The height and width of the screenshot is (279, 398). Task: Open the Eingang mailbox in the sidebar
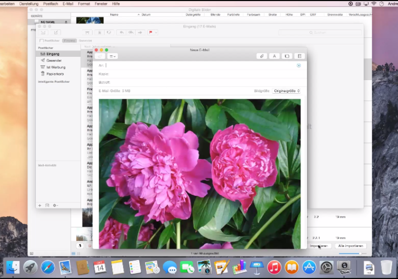[58, 54]
